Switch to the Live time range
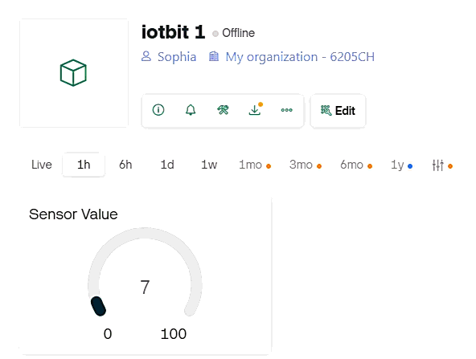 pyautogui.click(x=42, y=165)
